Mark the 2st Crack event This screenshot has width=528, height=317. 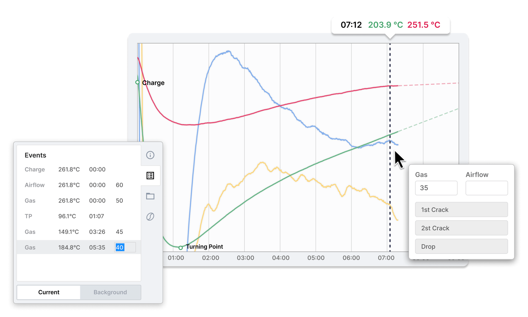pos(461,228)
